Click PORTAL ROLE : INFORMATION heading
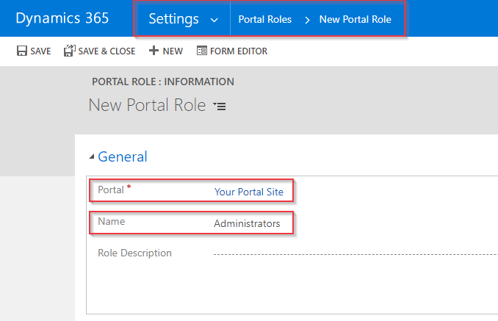This screenshot has width=498, height=321. tap(163, 82)
